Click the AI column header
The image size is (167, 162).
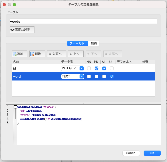tap(104, 62)
